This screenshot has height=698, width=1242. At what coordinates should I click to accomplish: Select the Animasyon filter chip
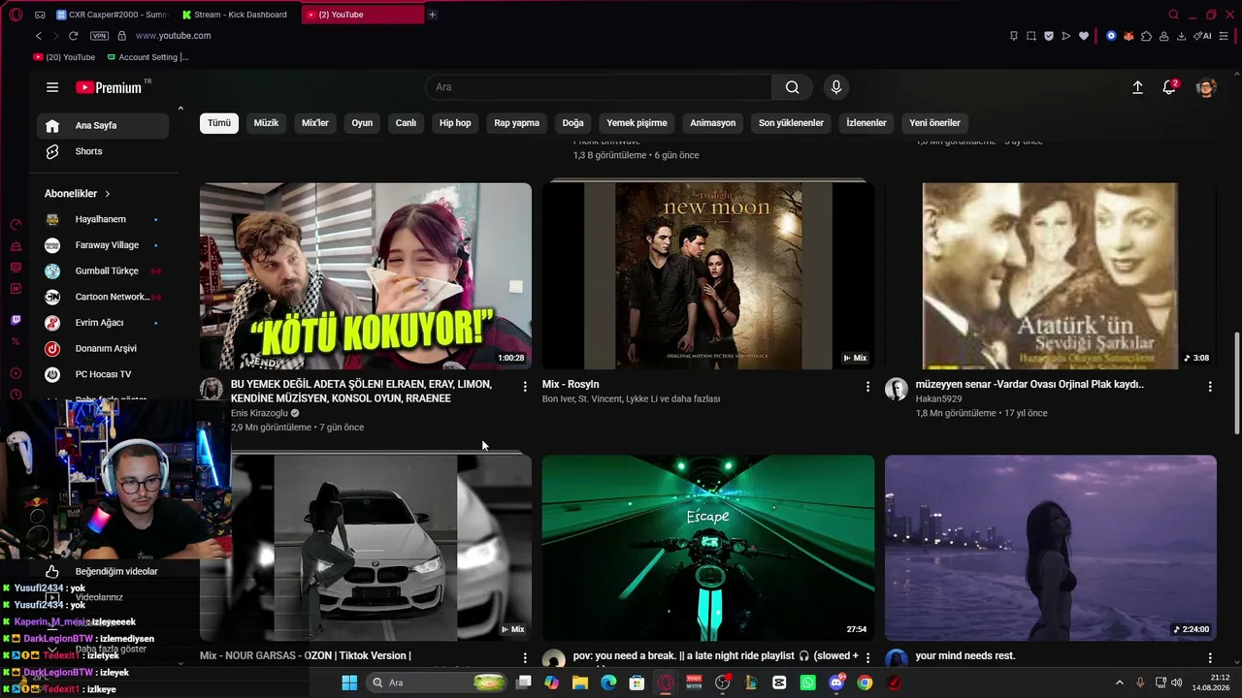pyautogui.click(x=713, y=123)
